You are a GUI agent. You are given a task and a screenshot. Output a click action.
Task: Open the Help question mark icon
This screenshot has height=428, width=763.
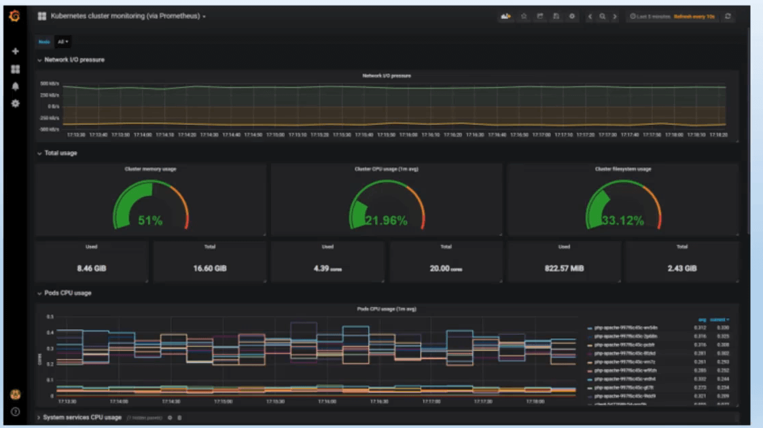click(x=15, y=412)
